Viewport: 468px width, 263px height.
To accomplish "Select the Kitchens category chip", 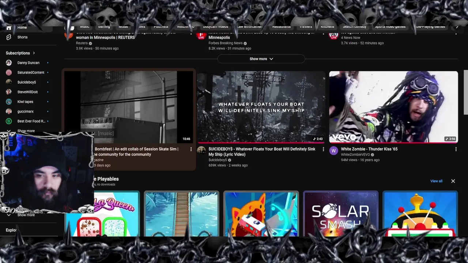I will click(327, 27).
